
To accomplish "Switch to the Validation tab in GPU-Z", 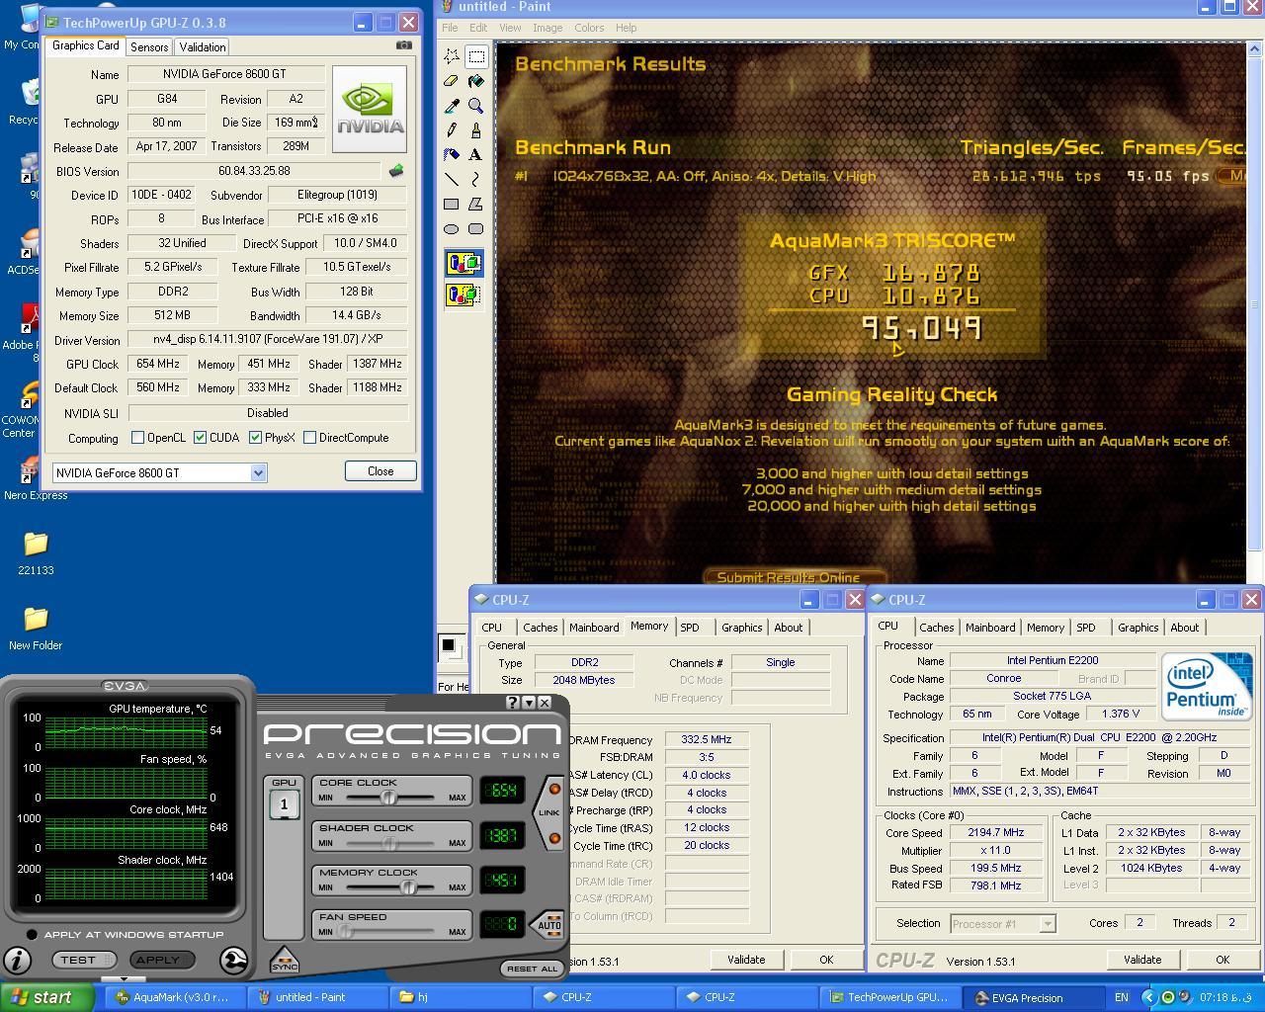I will [203, 46].
